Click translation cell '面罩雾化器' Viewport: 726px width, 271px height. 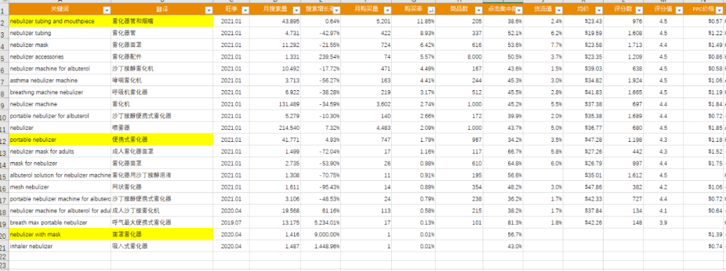tap(162, 235)
